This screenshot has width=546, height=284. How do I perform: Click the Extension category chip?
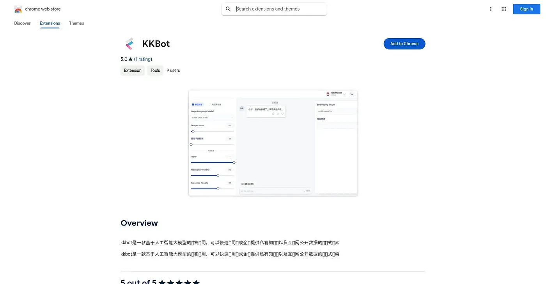pos(133,71)
